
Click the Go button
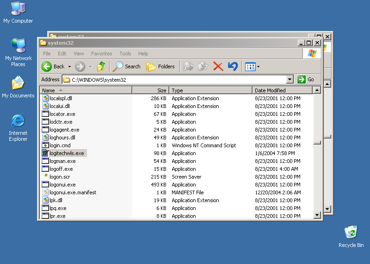[306, 79]
